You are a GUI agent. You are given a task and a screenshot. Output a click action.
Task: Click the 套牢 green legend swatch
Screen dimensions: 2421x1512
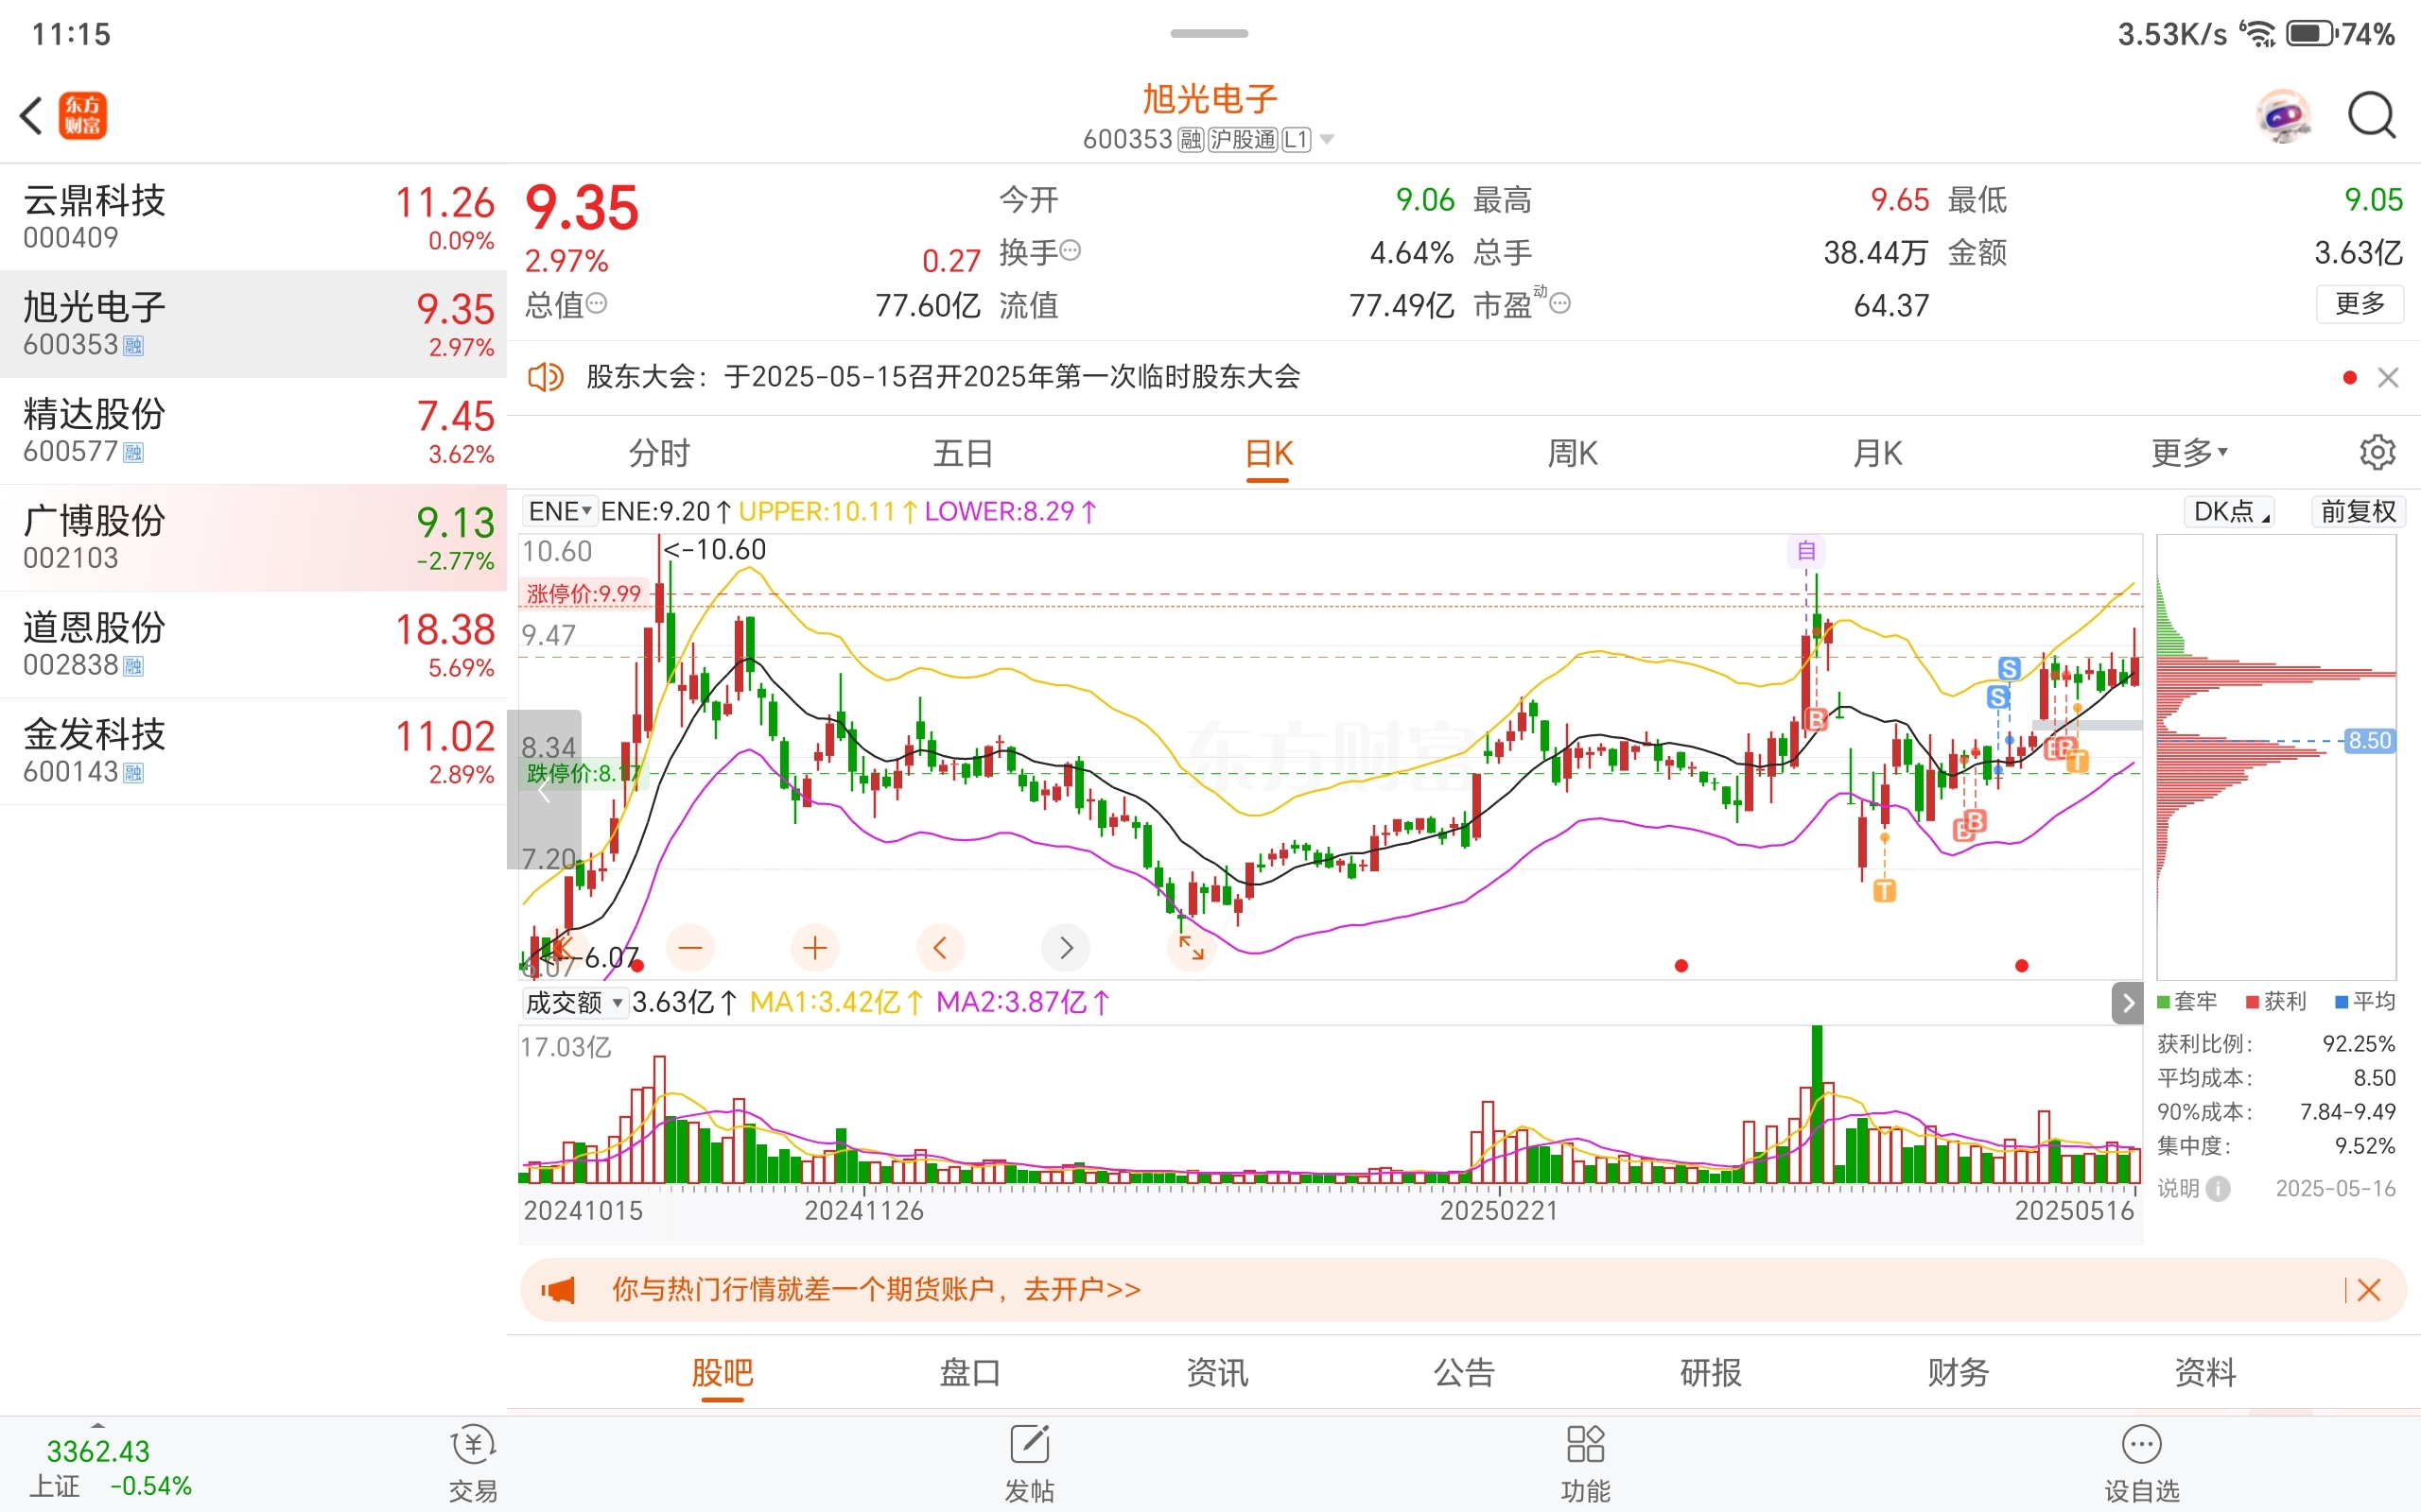pyautogui.click(x=2163, y=1002)
